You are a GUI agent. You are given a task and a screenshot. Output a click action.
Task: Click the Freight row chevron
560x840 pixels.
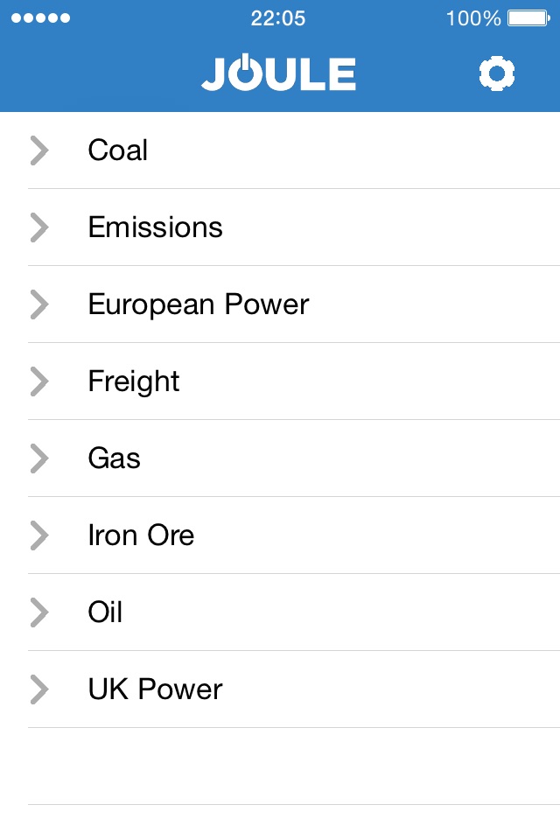(39, 381)
